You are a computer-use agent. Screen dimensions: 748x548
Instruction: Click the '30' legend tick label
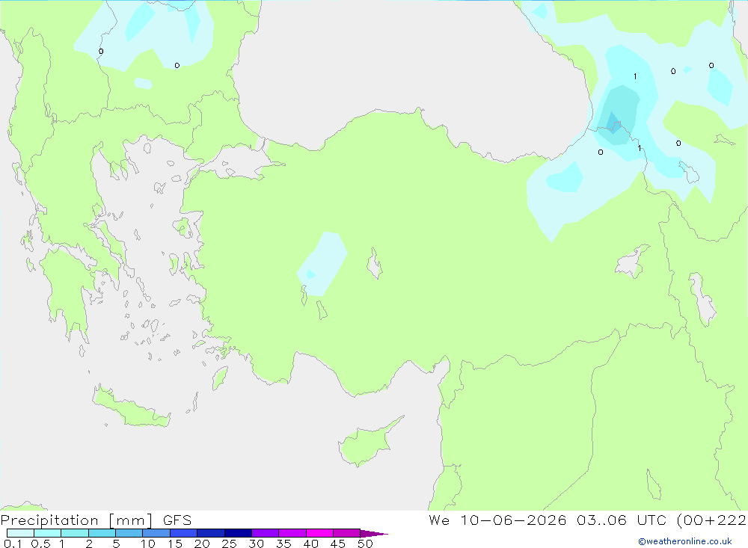tap(257, 544)
